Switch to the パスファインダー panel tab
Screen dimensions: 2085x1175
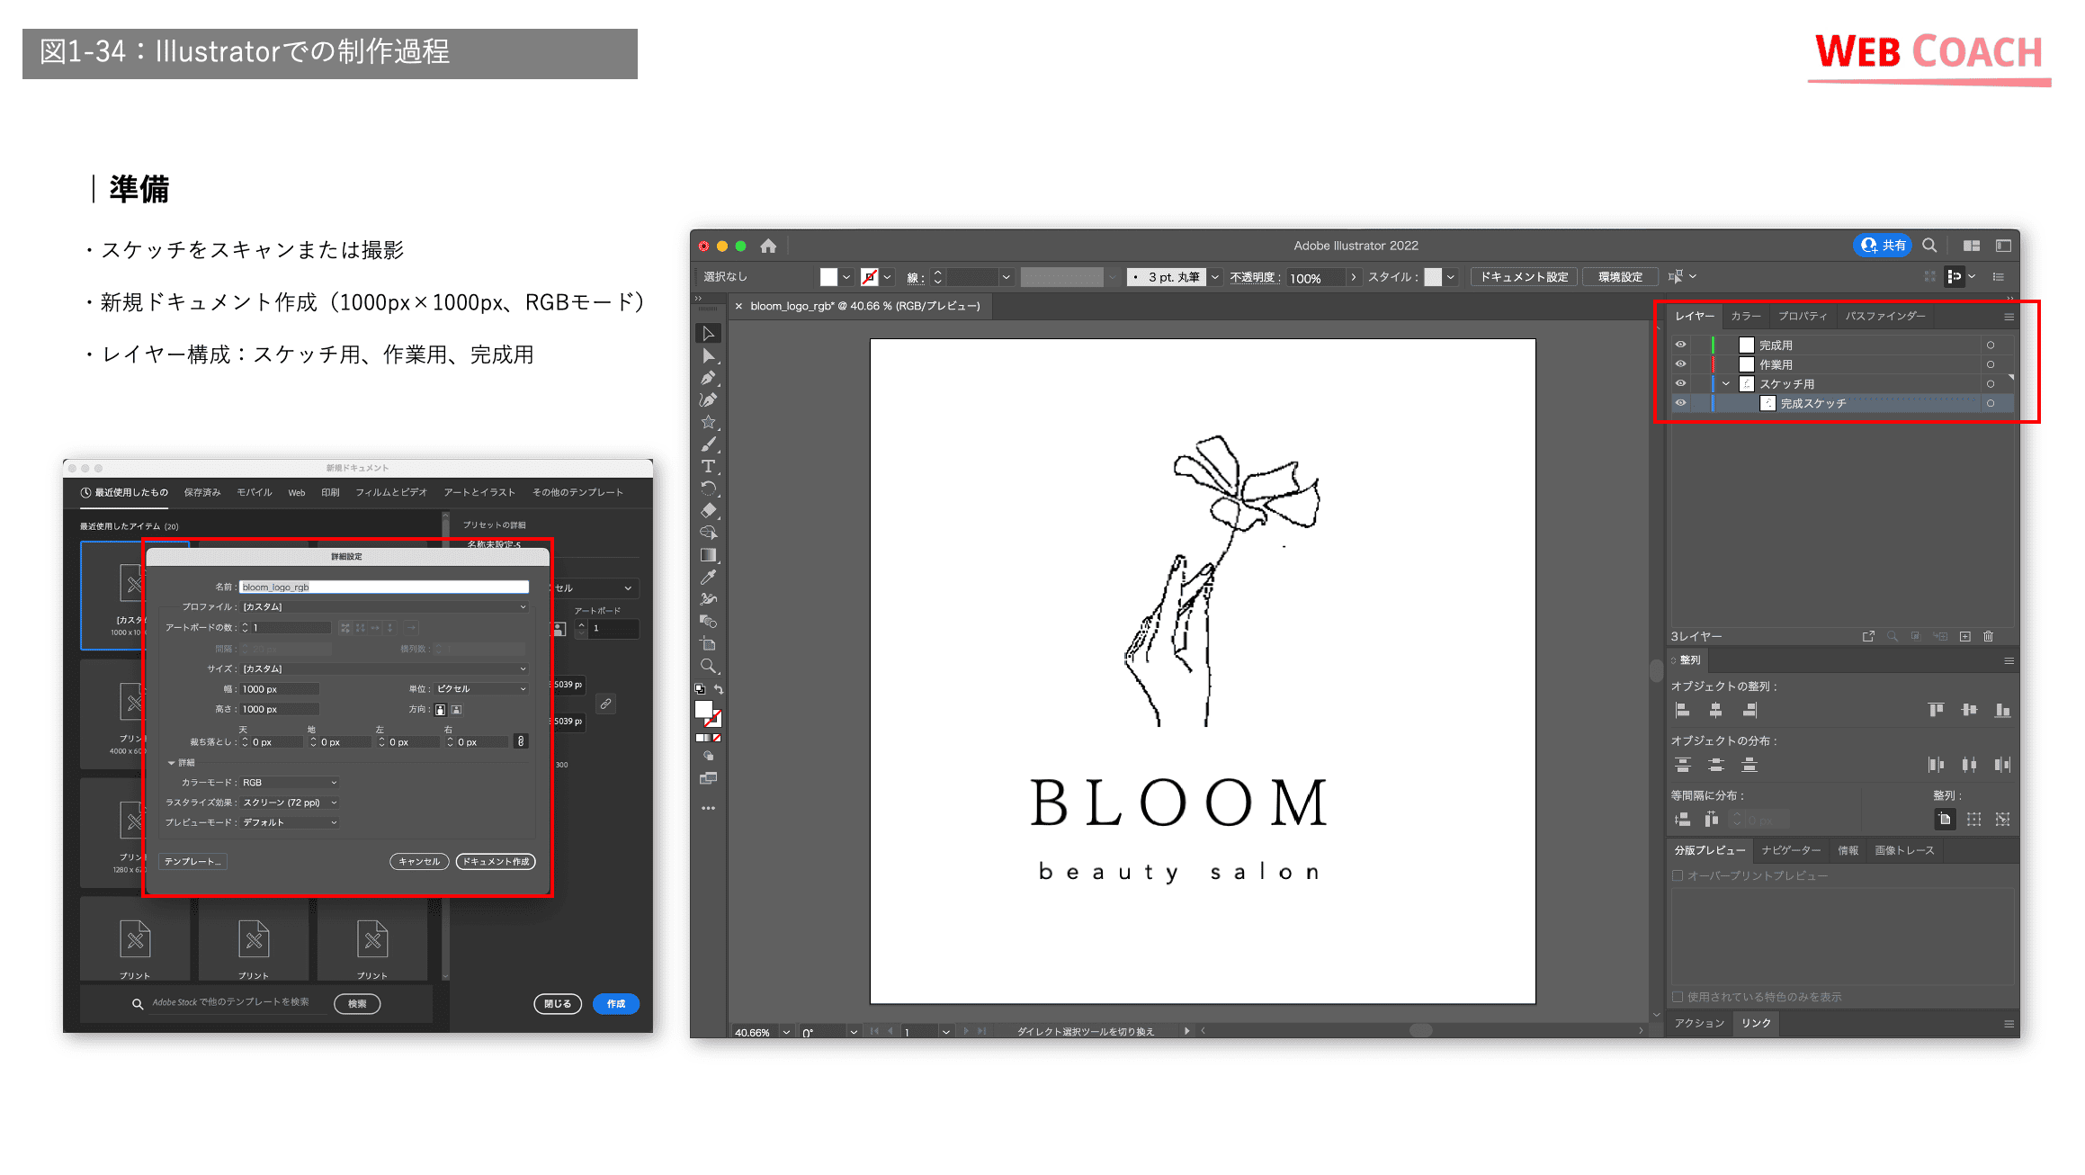point(1885,316)
